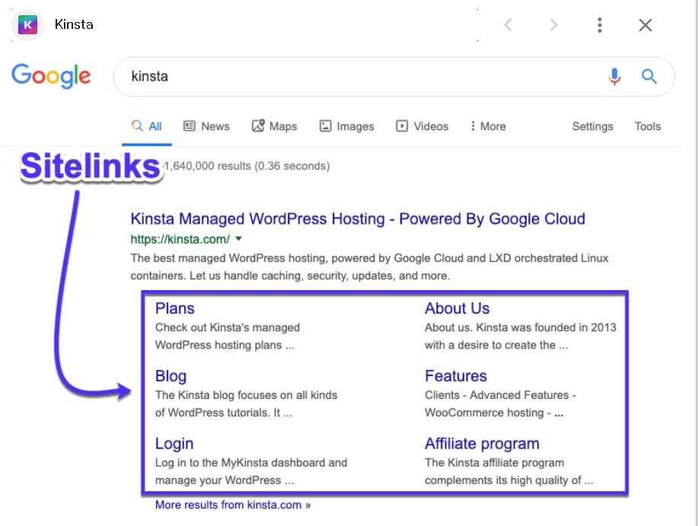Screen dimensions: 698x526
Task: Click the Google logo
Action: pyautogui.click(x=51, y=75)
